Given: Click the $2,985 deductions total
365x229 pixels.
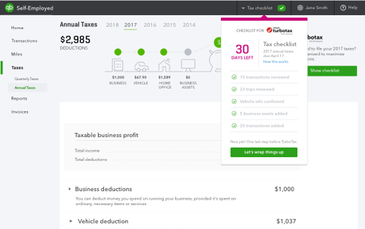Looking at the screenshot, I should 75,40.
